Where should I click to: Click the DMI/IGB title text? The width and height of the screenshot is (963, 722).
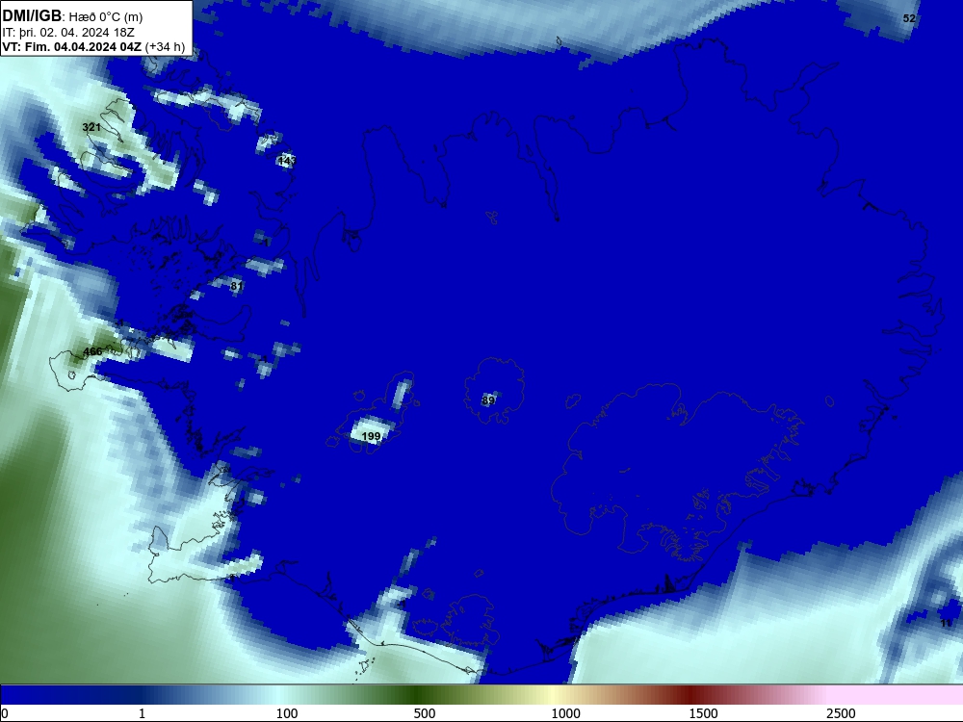pyautogui.click(x=32, y=16)
